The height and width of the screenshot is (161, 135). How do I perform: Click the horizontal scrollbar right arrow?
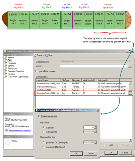(x=131, y=140)
